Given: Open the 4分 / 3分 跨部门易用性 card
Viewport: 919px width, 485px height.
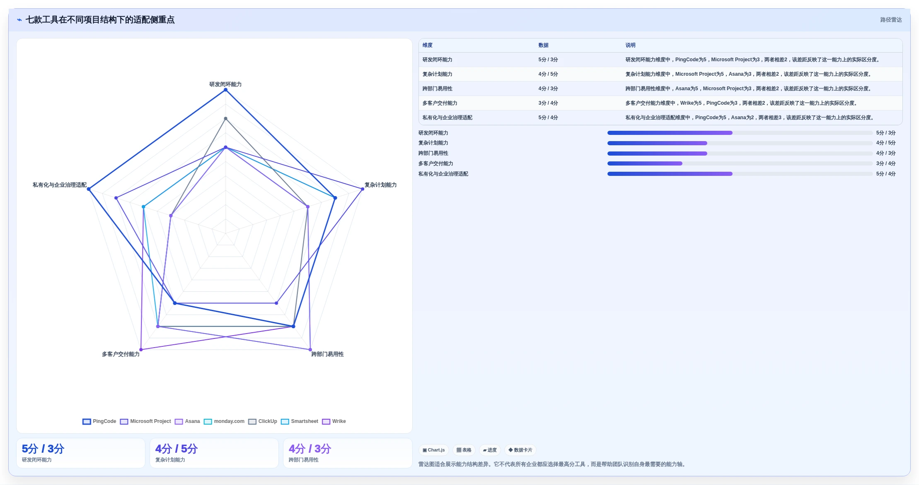Looking at the screenshot, I should pyautogui.click(x=348, y=453).
